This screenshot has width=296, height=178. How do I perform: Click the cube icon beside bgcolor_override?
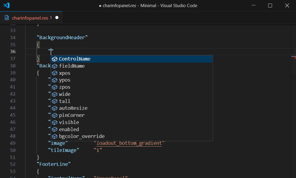pos(54,136)
